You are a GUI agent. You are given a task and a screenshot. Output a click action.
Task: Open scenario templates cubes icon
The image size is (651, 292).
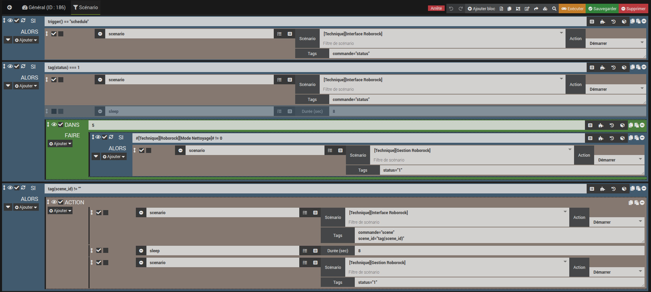(545, 8)
